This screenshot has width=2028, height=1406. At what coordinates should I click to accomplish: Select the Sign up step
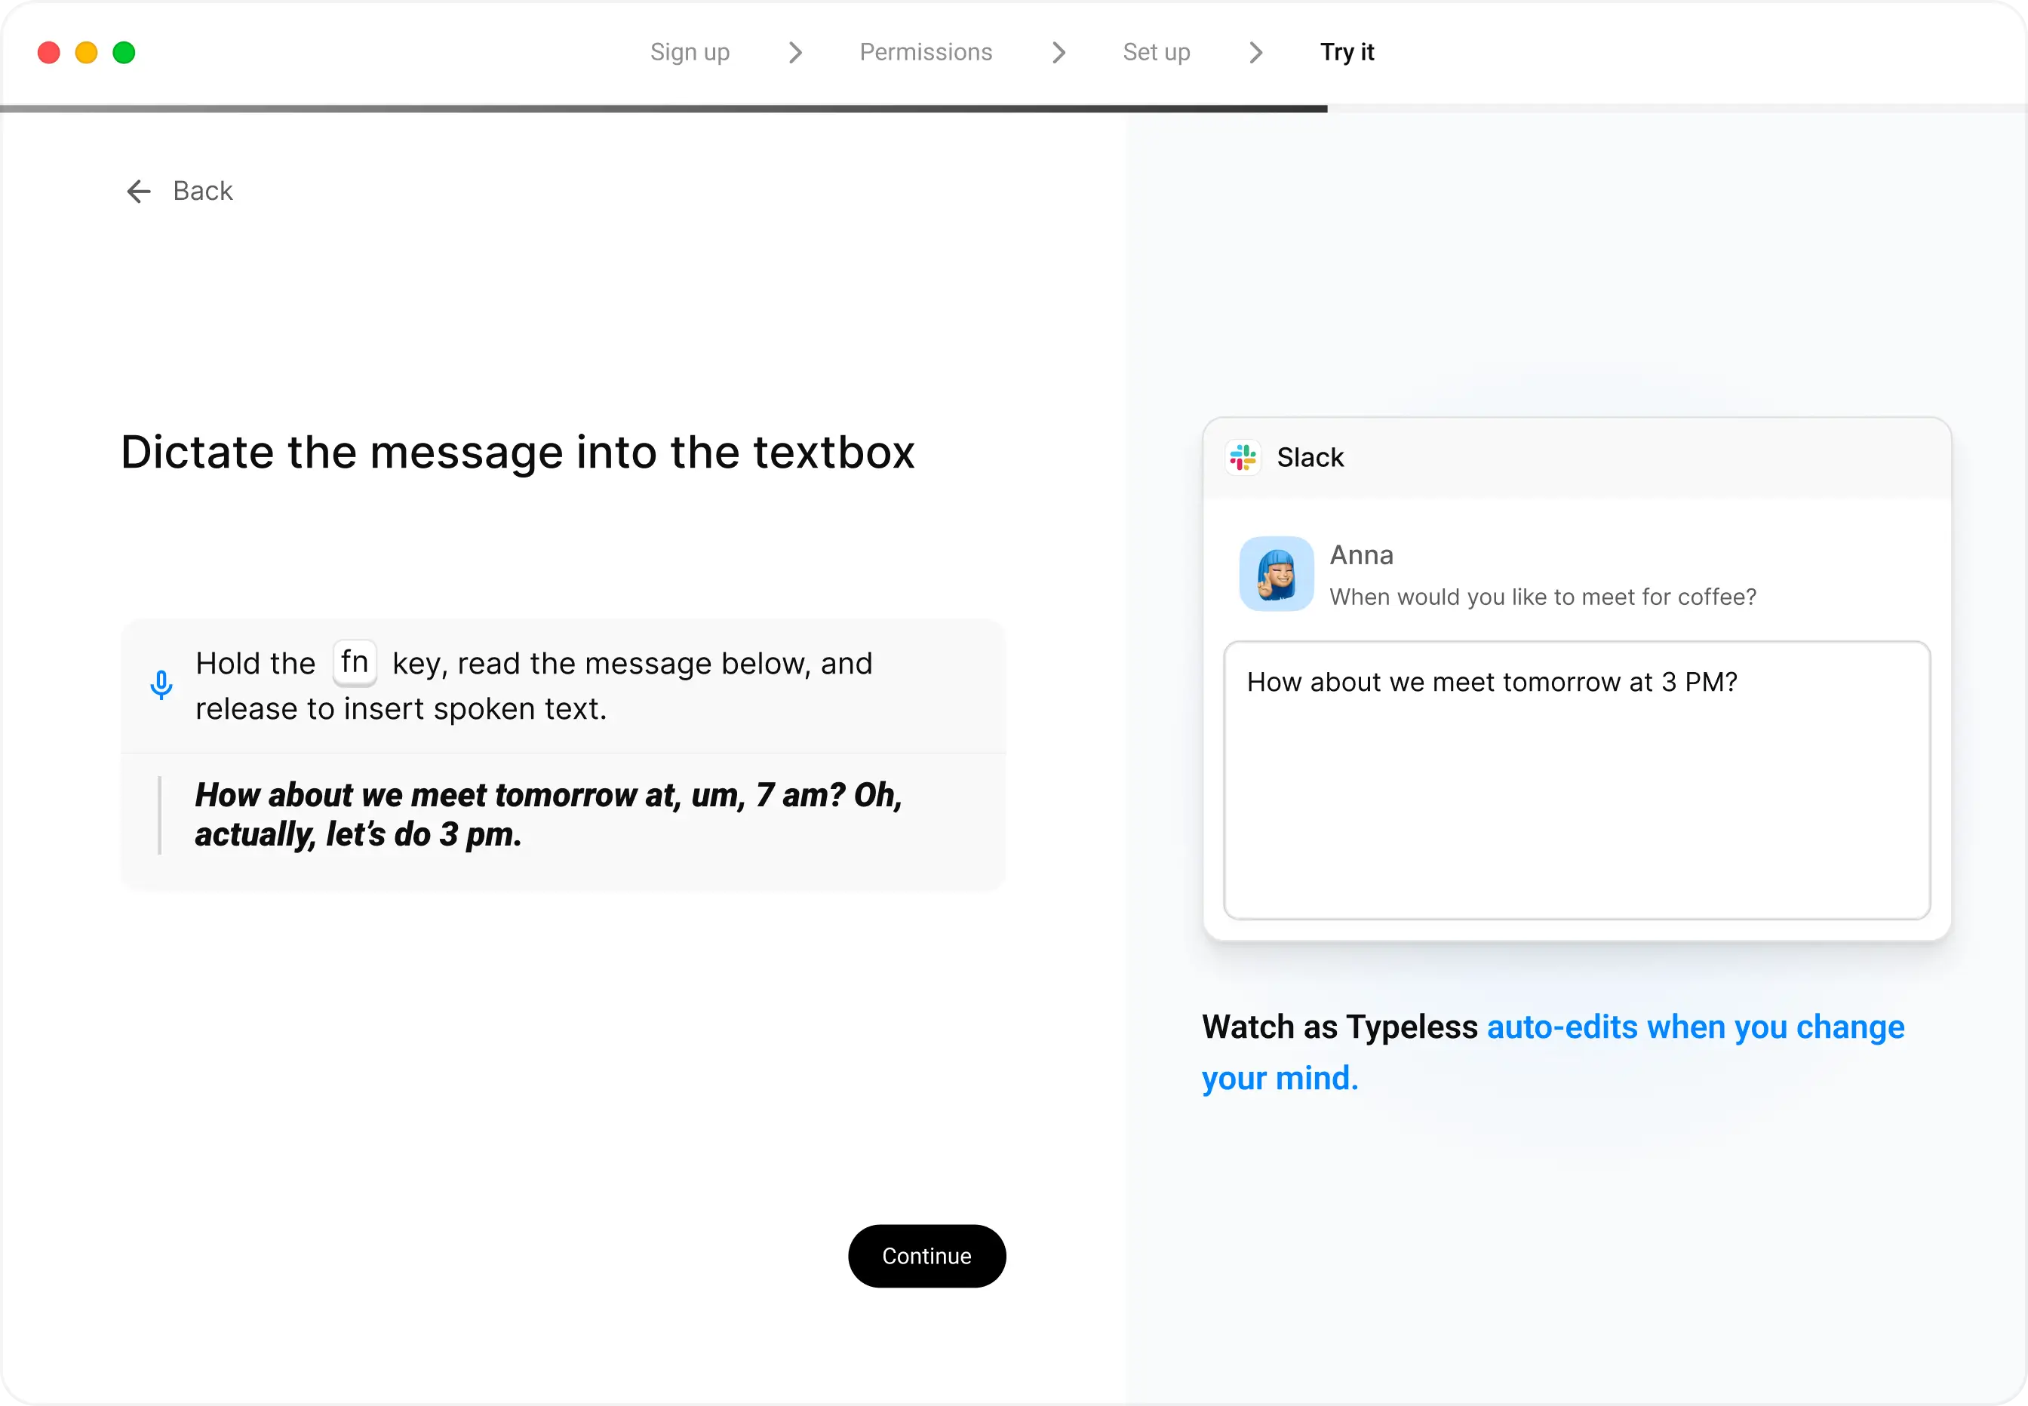690,52
